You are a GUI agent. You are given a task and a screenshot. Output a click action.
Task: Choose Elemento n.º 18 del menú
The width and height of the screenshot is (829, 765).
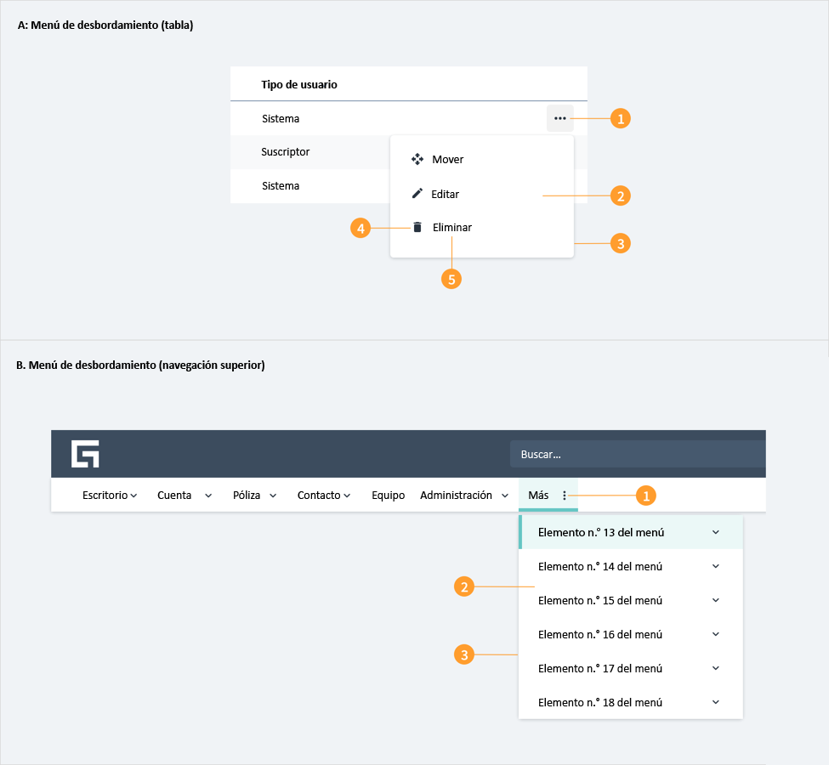[631, 702]
